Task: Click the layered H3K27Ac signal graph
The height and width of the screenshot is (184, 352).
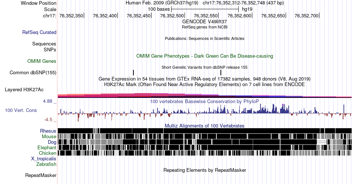Action: (205, 96)
